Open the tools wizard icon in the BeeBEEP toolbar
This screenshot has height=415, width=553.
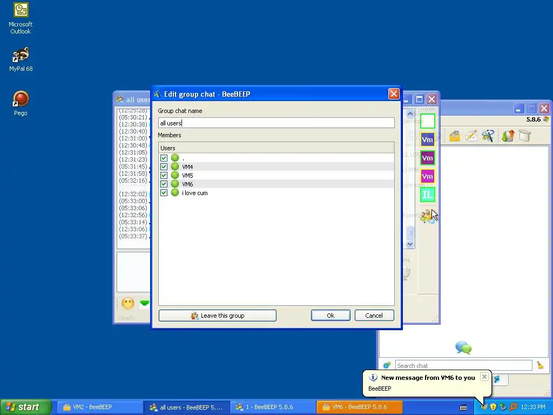[488, 136]
